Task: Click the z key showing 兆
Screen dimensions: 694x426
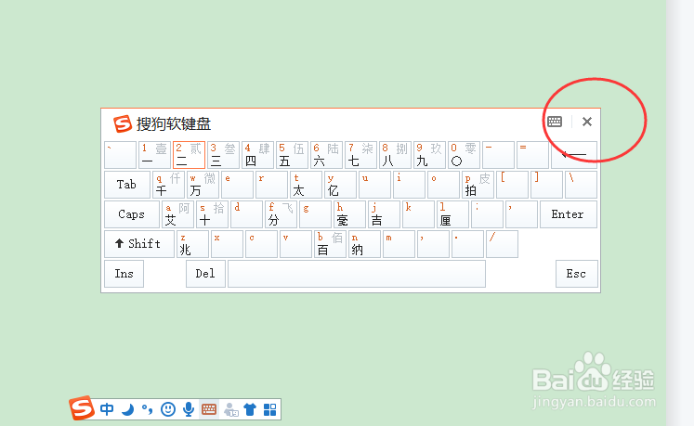Action: point(192,244)
